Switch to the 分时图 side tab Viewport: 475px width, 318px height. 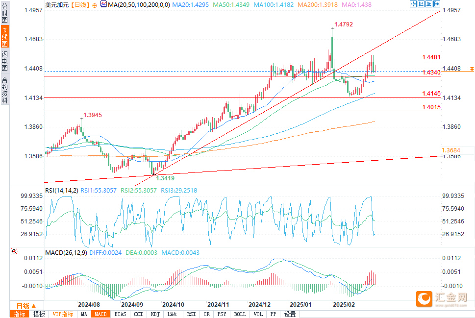(4, 13)
